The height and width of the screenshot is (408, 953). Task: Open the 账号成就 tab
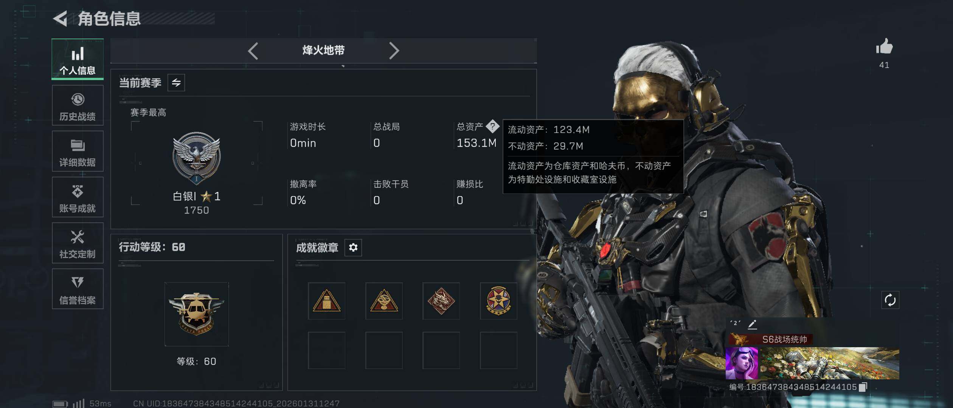tap(78, 197)
